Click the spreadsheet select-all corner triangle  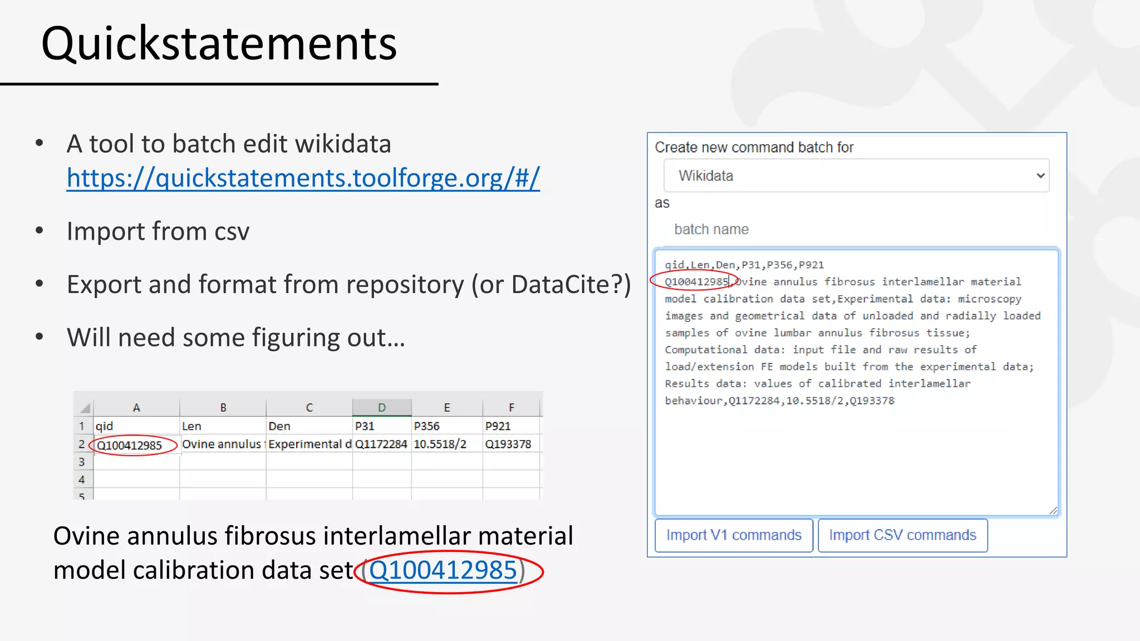[84, 408]
